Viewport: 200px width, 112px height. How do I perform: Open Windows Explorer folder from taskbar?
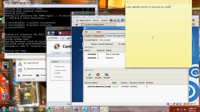pos(22,109)
